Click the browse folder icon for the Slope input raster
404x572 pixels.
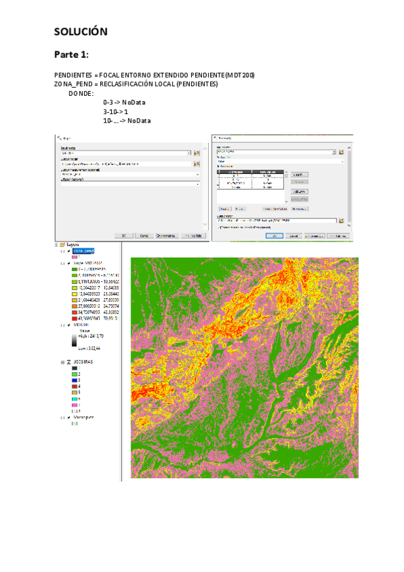click(x=197, y=153)
